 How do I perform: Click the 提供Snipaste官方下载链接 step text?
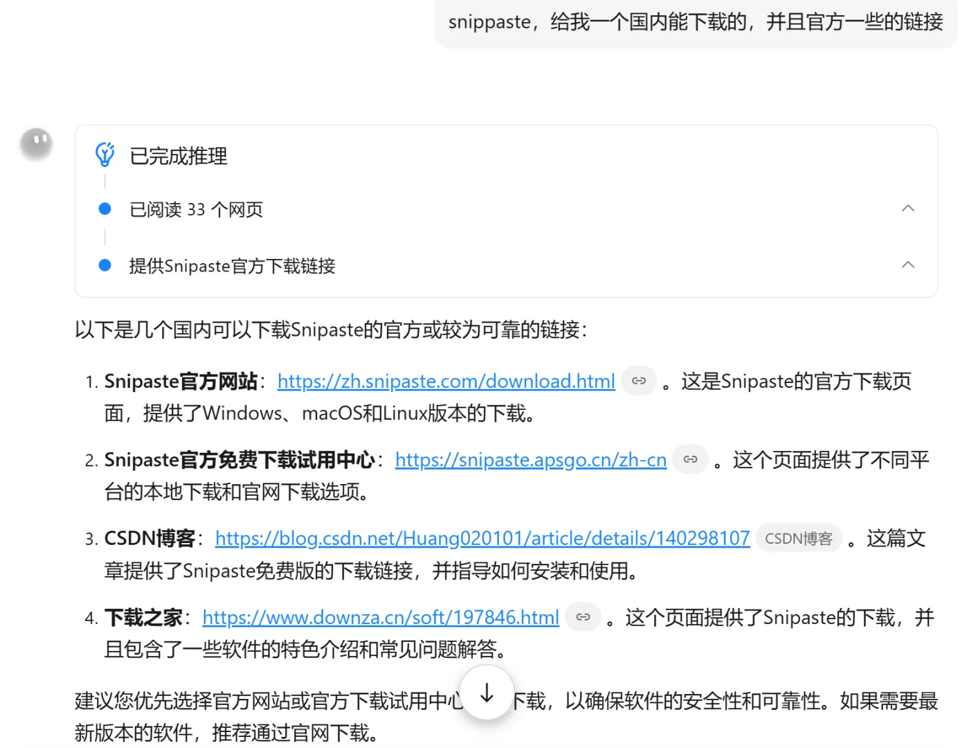pos(231,265)
